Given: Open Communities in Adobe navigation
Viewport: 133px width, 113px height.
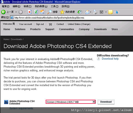Looking at the screenshot, I should [x=66, y=29].
